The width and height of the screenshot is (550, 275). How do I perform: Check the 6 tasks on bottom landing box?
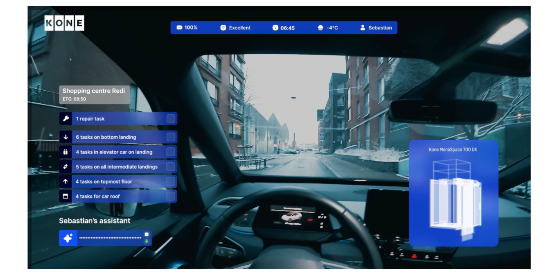pos(170,137)
